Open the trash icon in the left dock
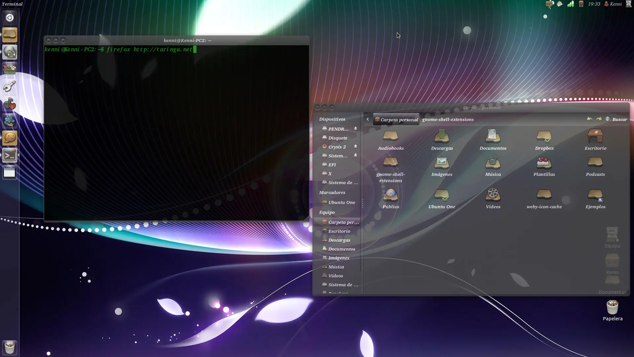634x357 pixels. pos(10,347)
